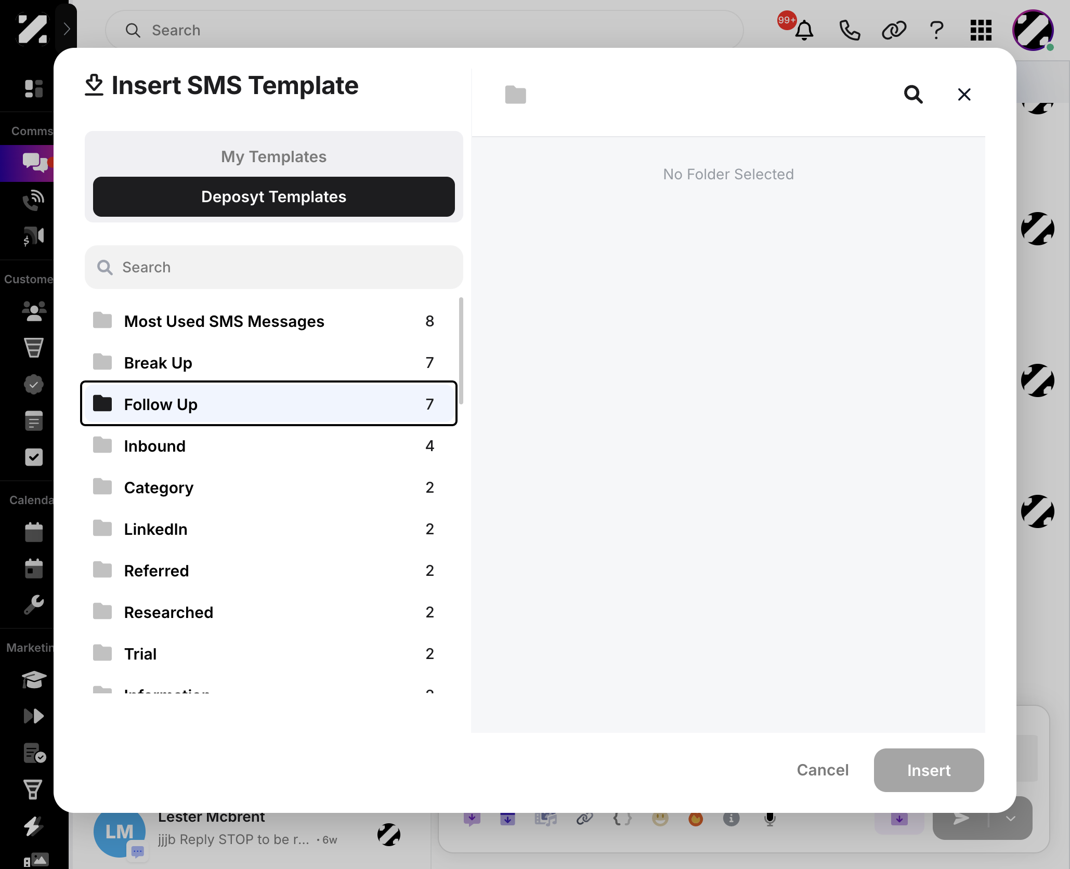Open Most Used SMS Messages folder
1070x869 pixels.
coord(269,321)
